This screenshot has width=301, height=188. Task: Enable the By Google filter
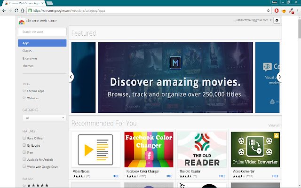[x=24, y=145]
